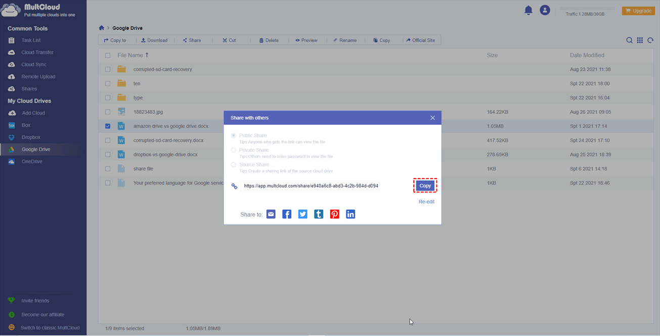Switch to grid view icon
This screenshot has width=660, height=336.
[x=640, y=40]
